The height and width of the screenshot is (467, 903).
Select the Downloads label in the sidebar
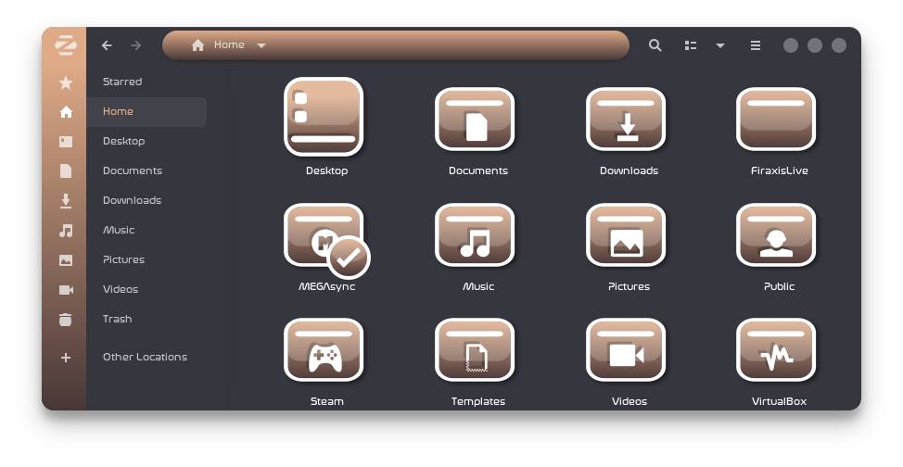point(132,200)
